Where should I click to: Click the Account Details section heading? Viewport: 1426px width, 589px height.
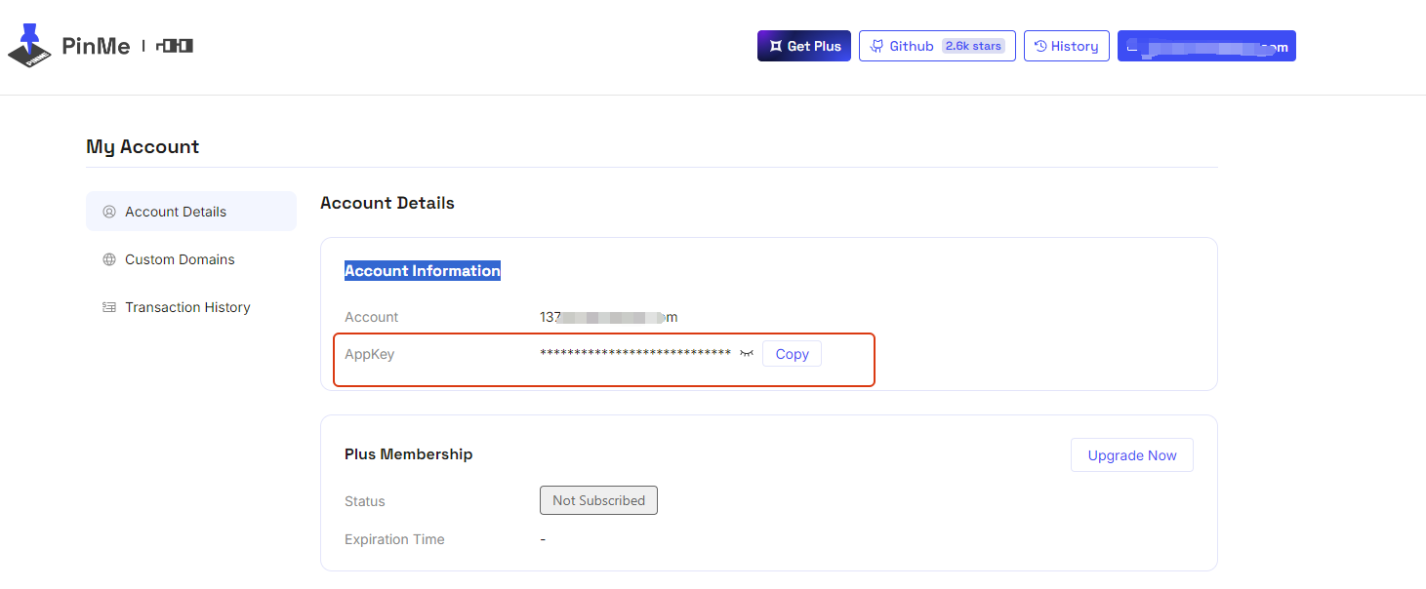tap(387, 203)
